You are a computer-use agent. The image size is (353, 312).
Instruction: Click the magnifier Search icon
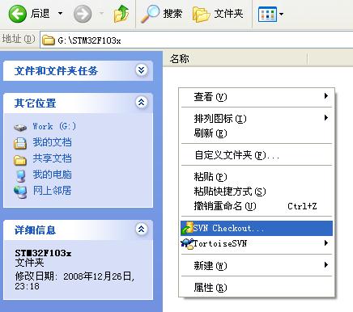point(151,14)
